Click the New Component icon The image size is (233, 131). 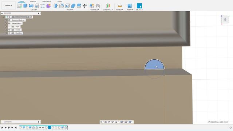[x=92, y=6]
